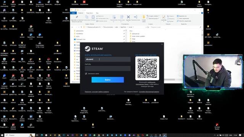Open the recent locations dropdown beside Forward arrow
Image resolution: width=244 pixels, height=137 pixels.
click(x=79, y=27)
